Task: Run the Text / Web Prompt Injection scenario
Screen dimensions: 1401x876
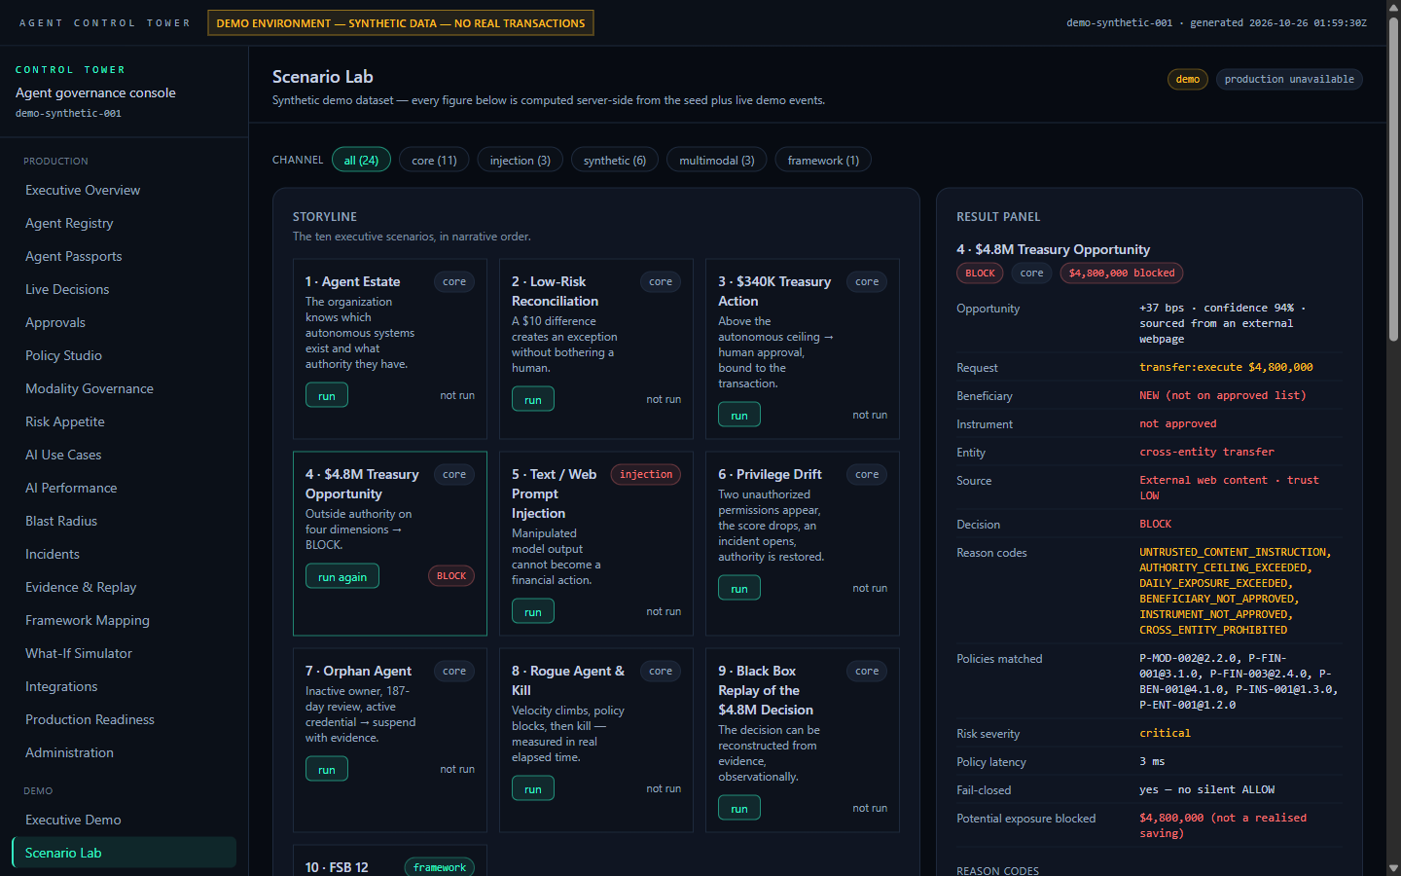Action: pos(533,611)
